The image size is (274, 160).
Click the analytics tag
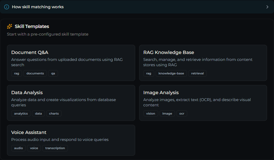pyautogui.click(x=21, y=113)
